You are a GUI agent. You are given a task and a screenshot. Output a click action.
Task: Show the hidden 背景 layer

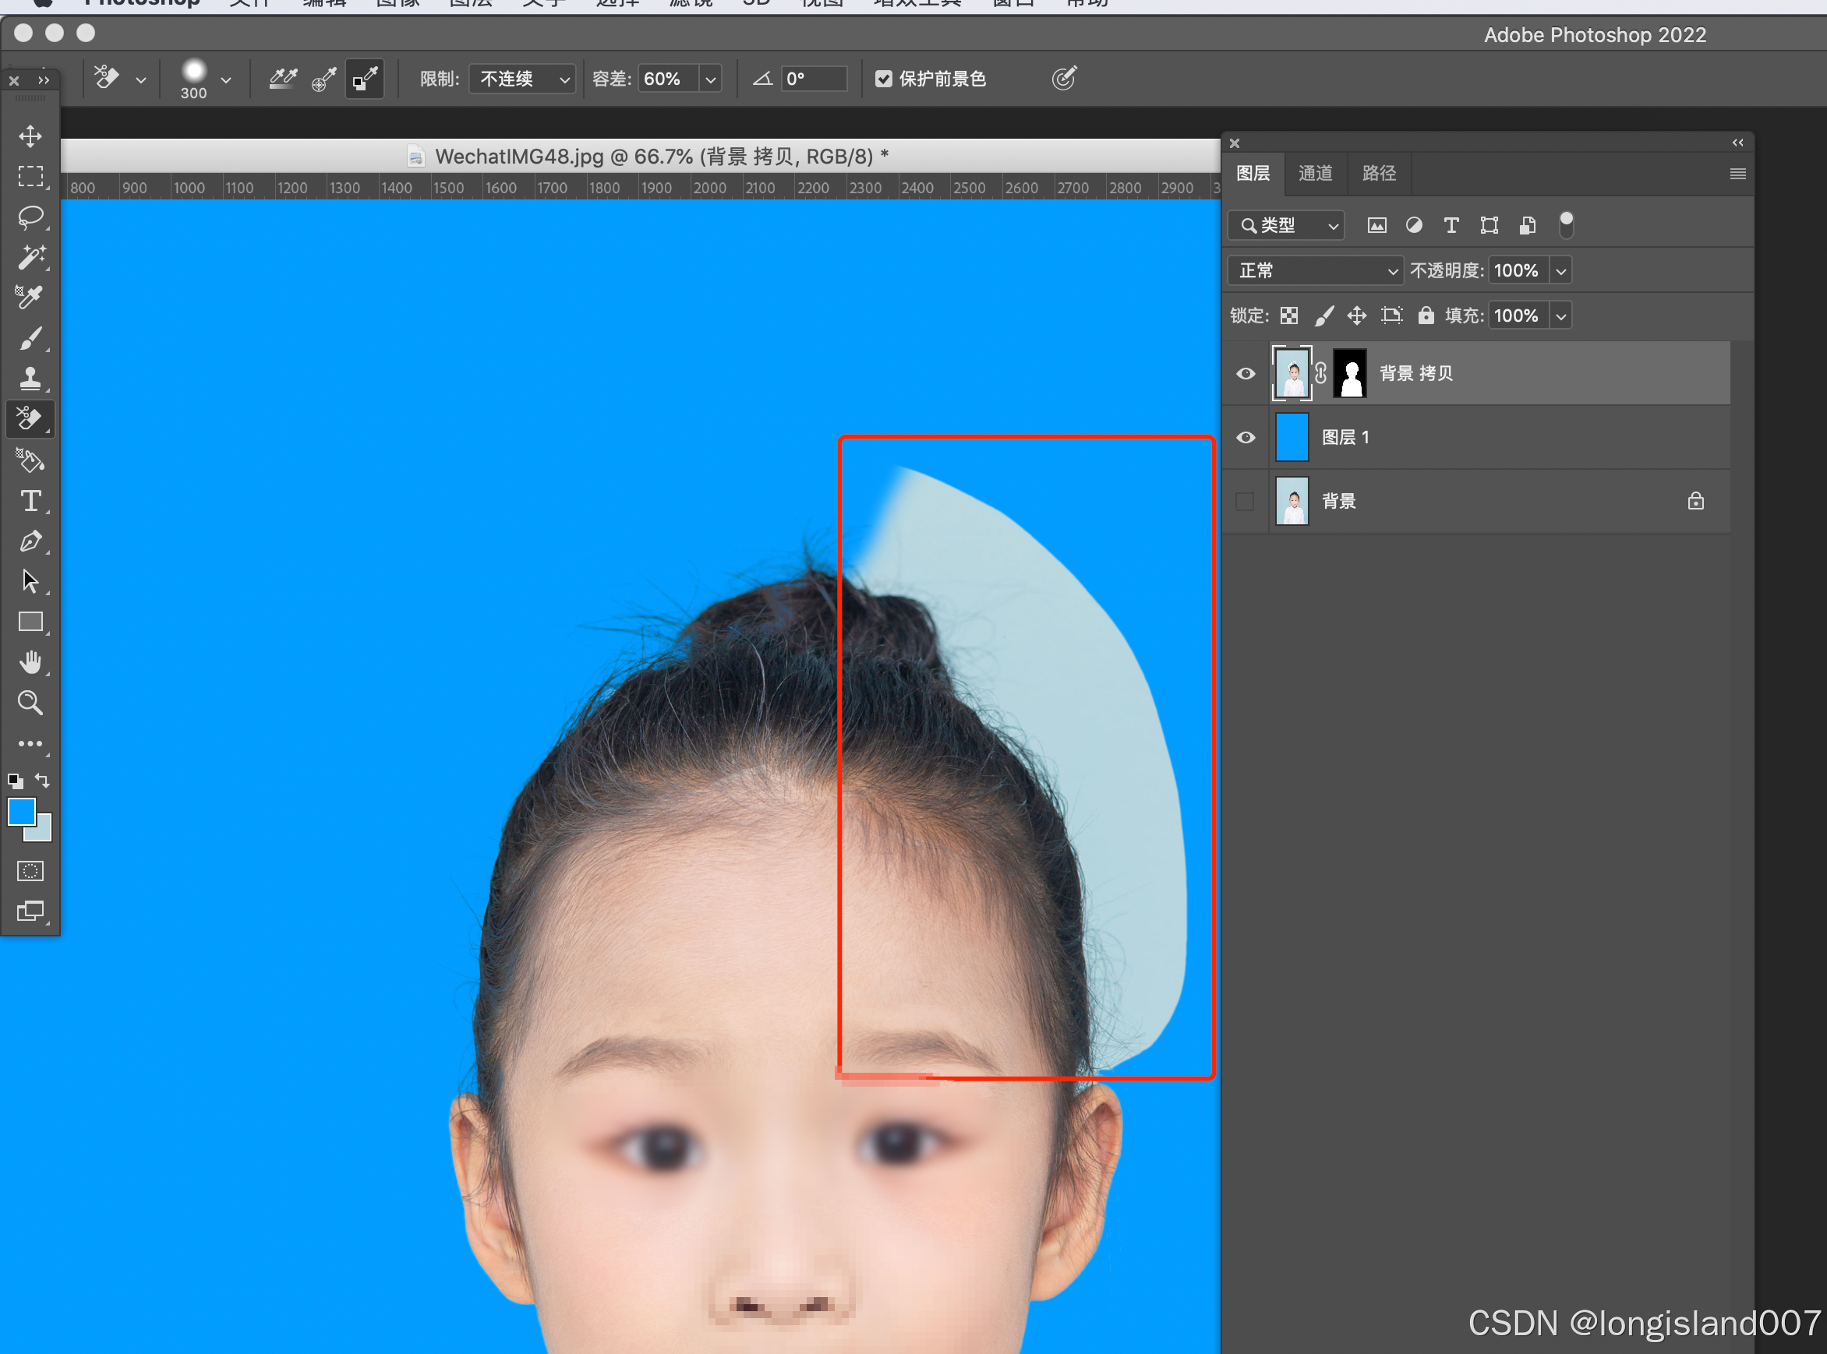click(x=1245, y=501)
